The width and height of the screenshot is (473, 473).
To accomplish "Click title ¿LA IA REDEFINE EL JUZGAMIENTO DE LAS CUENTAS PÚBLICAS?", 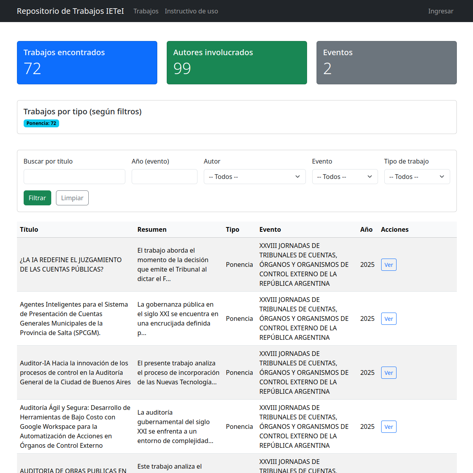I will pyautogui.click(x=71, y=264).
